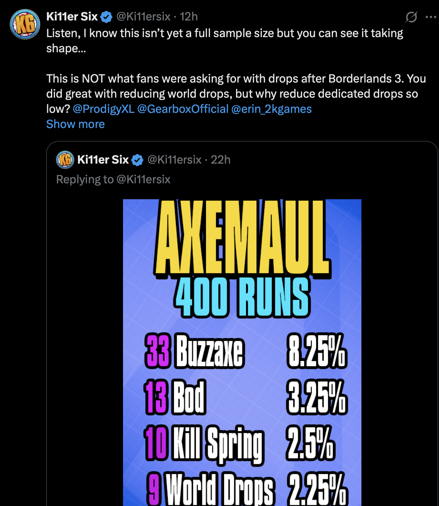
Task: Open the 12h timestamp link
Action: tap(189, 17)
